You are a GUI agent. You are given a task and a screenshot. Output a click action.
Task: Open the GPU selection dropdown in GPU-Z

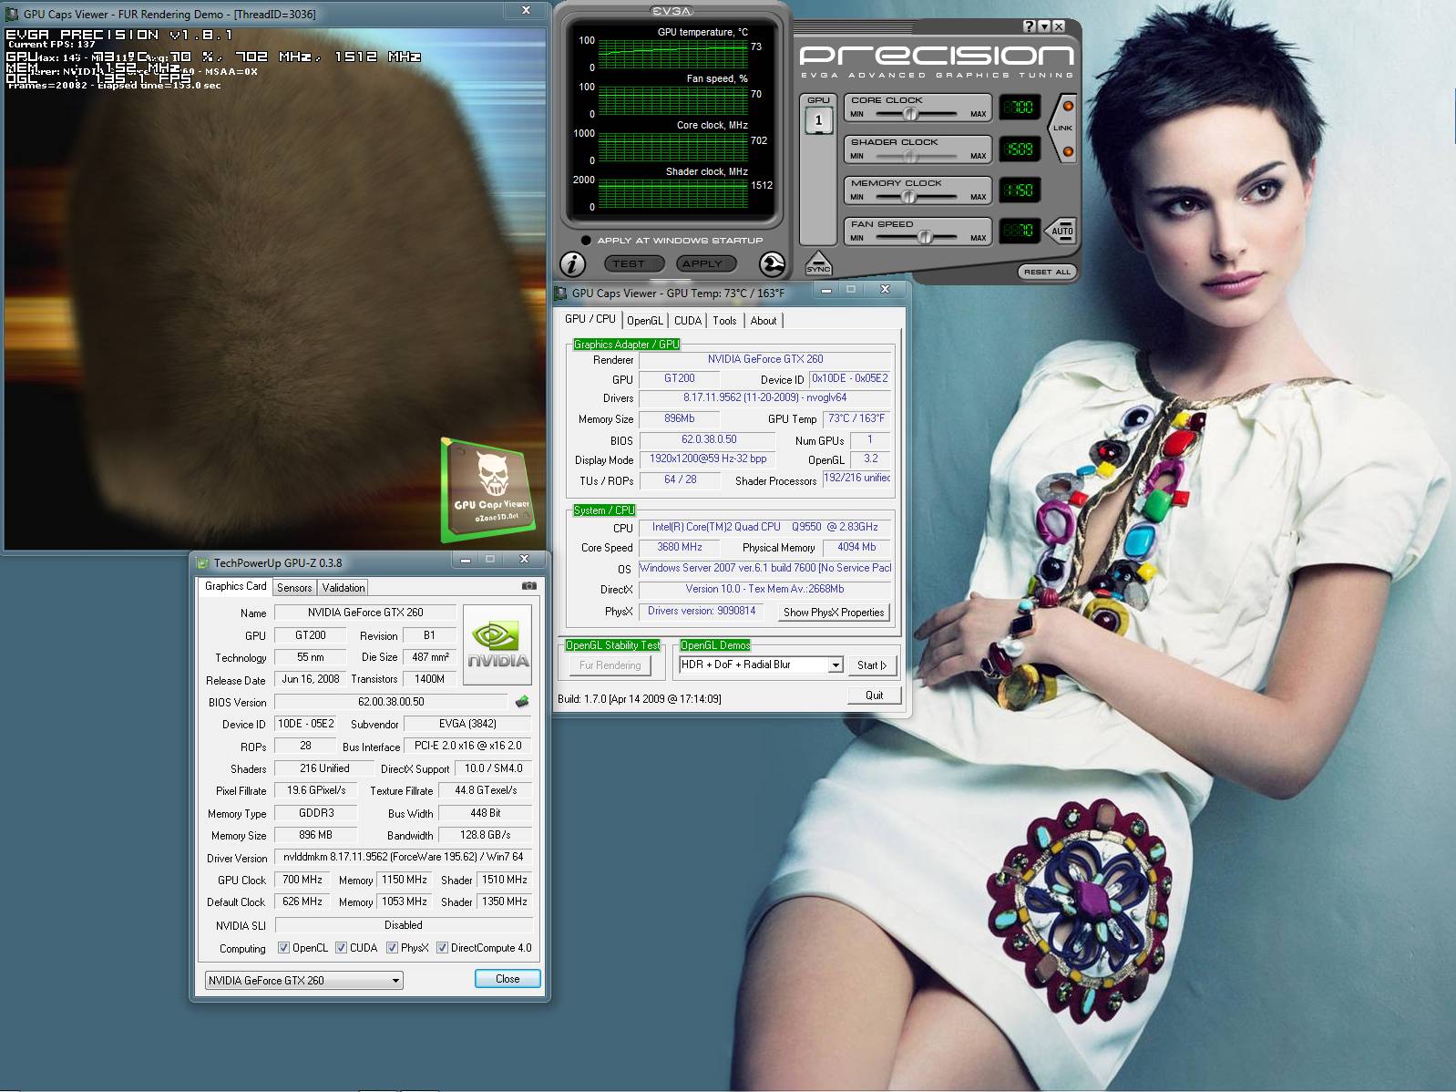pos(304,981)
